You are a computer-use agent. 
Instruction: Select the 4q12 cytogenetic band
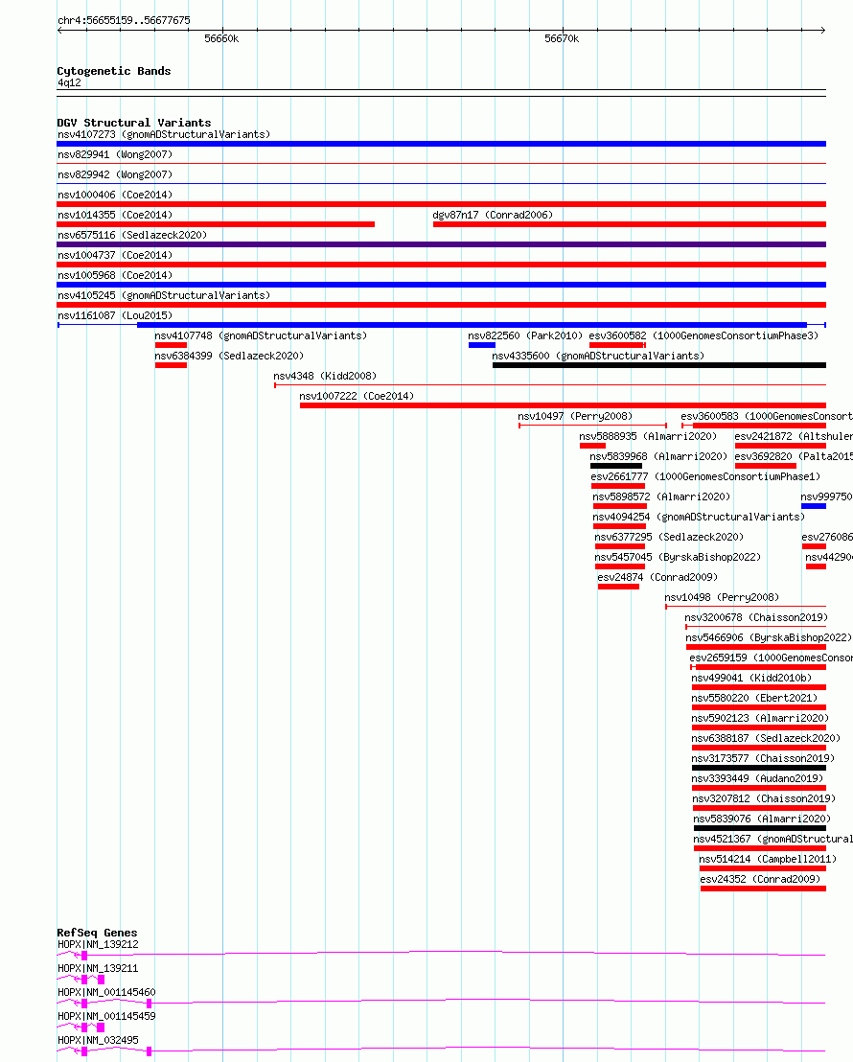point(69,82)
